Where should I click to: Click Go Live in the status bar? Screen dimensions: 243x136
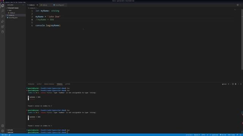[223, 135]
